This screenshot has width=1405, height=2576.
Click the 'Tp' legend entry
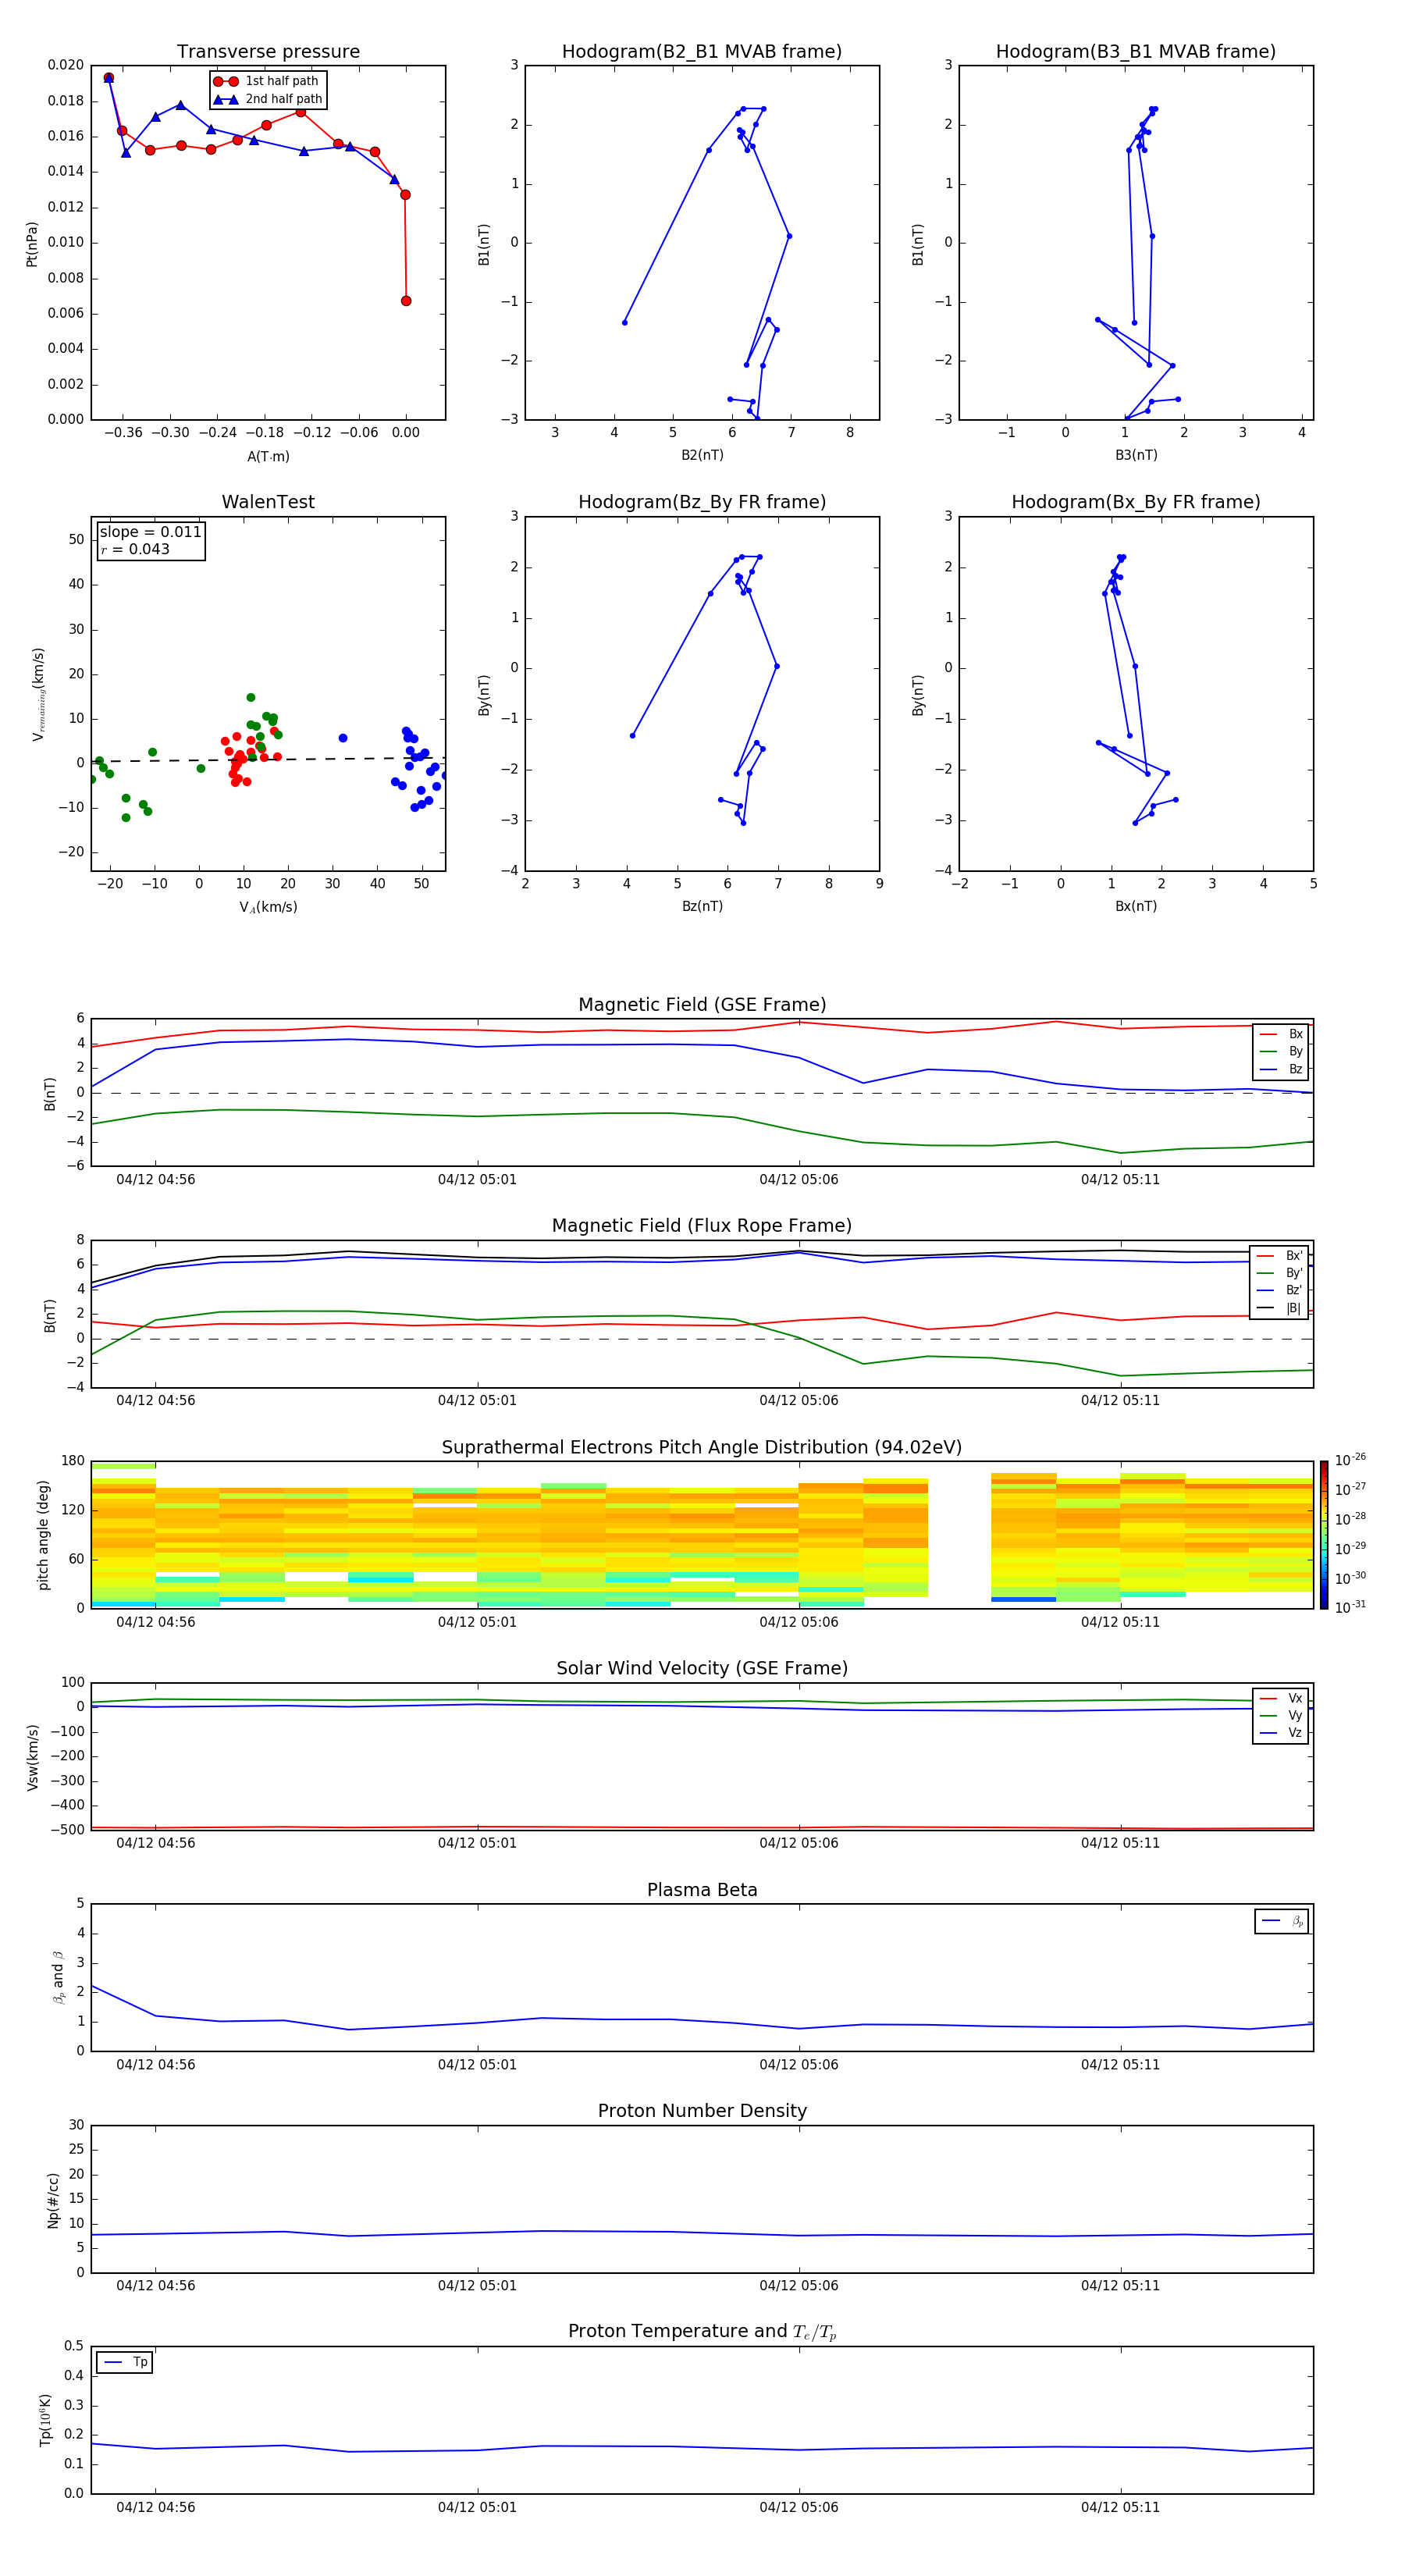[125, 2362]
